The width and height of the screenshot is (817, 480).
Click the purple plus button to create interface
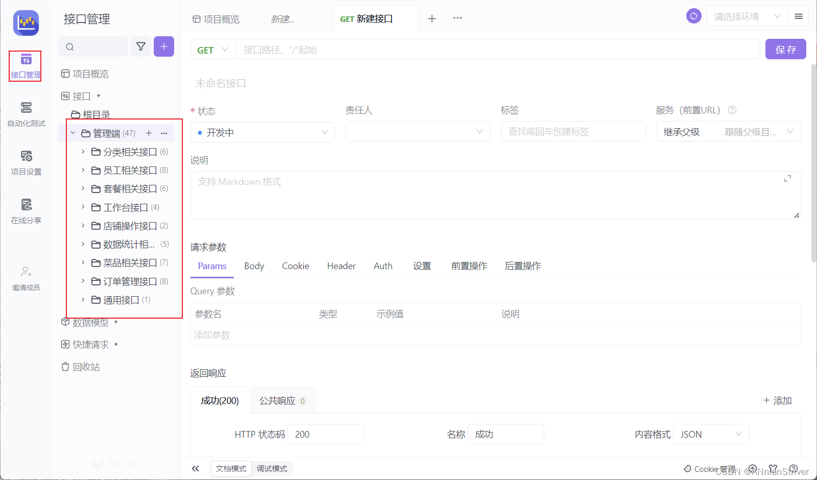point(163,46)
